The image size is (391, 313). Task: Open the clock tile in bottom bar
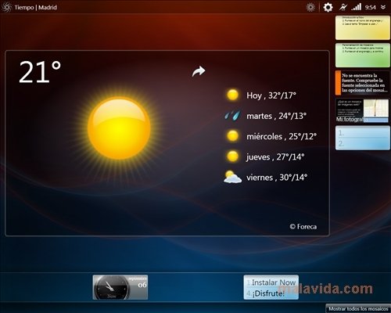pyautogui.click(x=120, y=287)
